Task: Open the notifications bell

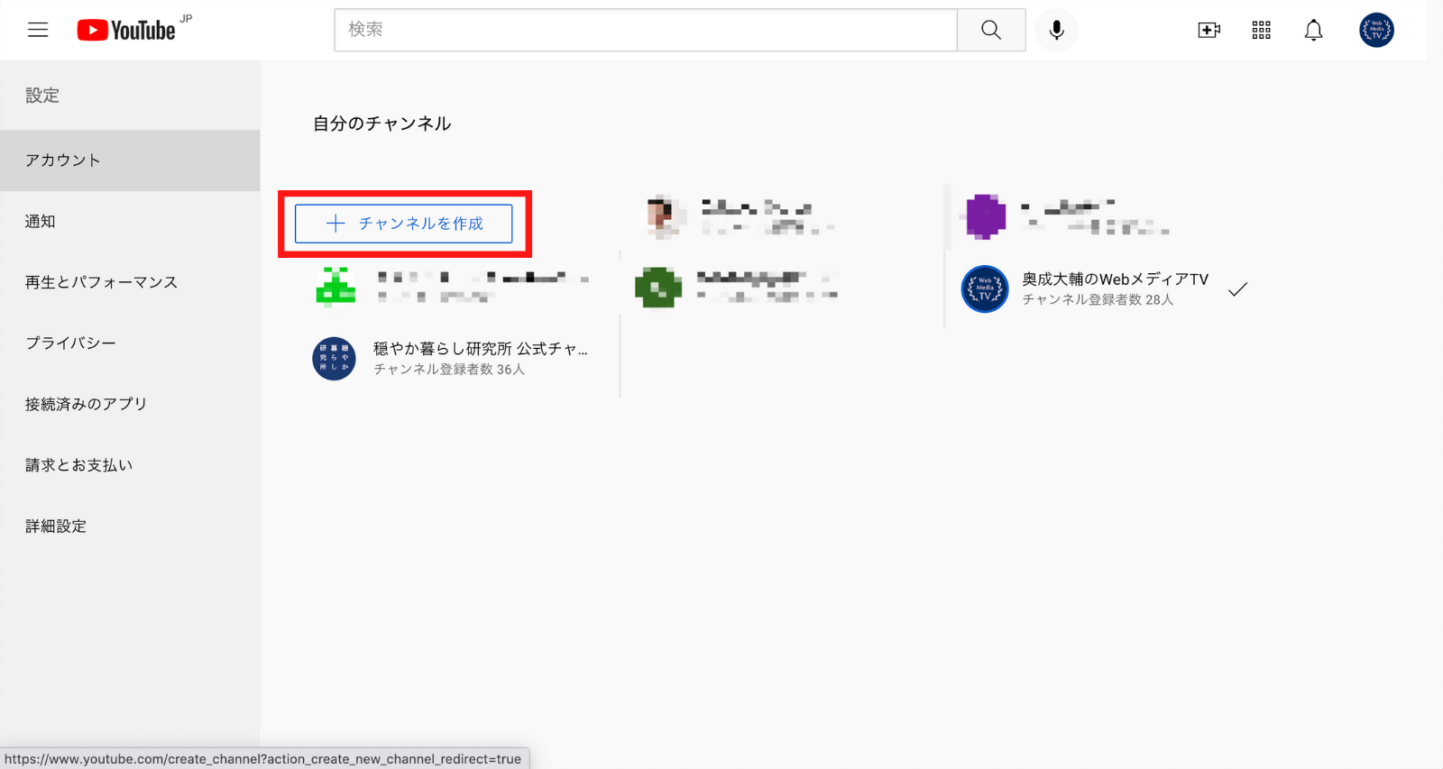Action: (1313, 30)
